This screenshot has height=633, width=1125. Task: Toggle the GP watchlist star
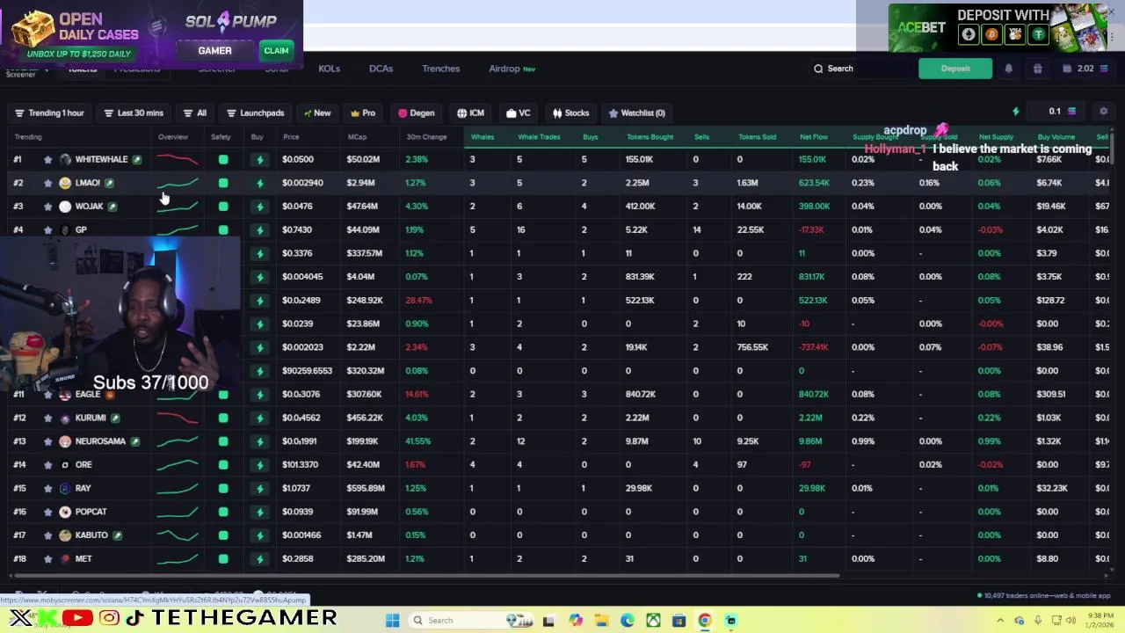[x=47, y=229]
